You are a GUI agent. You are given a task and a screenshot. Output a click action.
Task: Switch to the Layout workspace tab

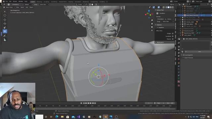click(x=32, y=2)
